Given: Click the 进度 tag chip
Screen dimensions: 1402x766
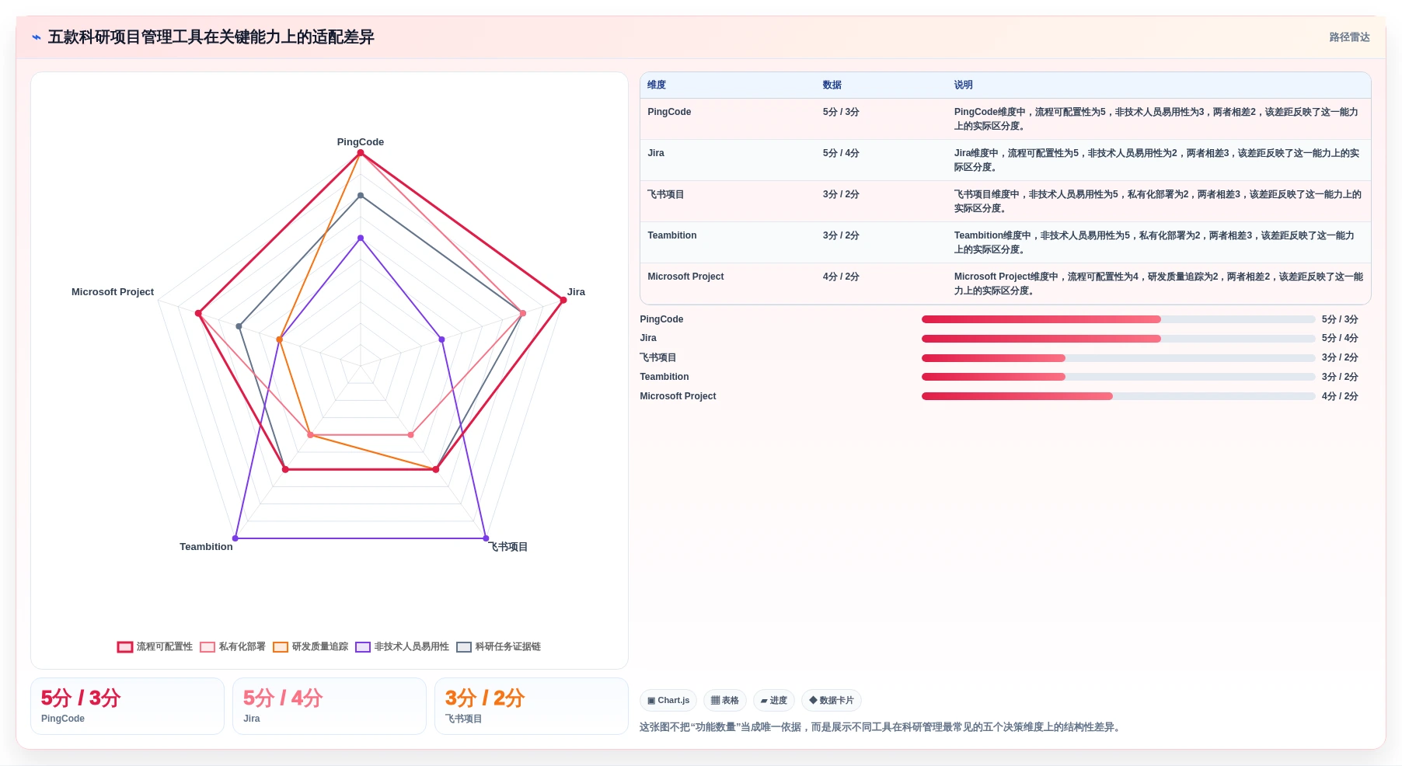Looking at the screenshot, I should pos(774,700).
